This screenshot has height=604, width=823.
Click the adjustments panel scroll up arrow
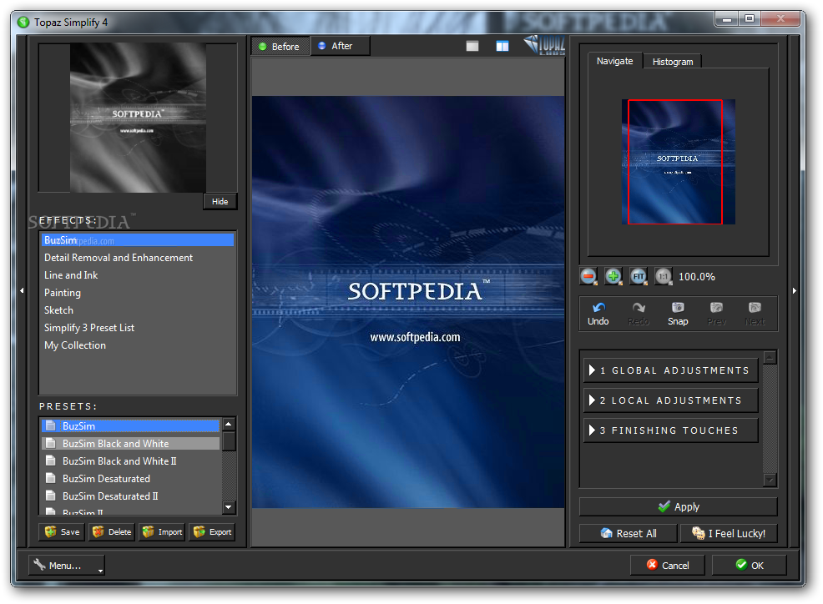(770, 358)
